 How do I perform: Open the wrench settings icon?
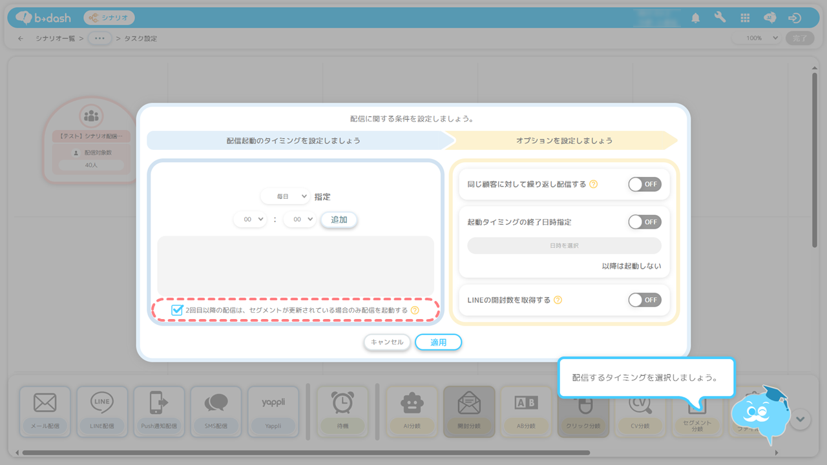(x=720, y=18)
